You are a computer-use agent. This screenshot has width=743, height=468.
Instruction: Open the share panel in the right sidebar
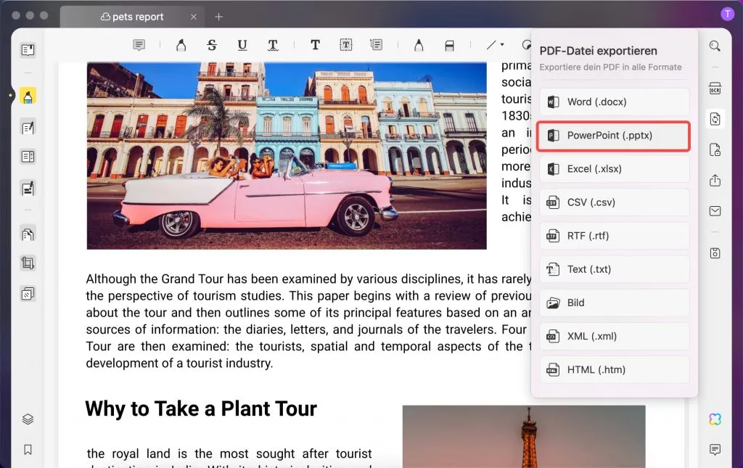point(715,180)
